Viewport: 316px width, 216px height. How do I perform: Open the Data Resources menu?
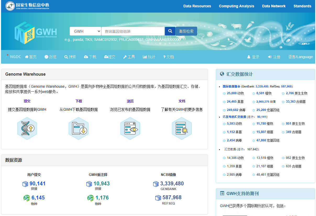click(197, 6)
